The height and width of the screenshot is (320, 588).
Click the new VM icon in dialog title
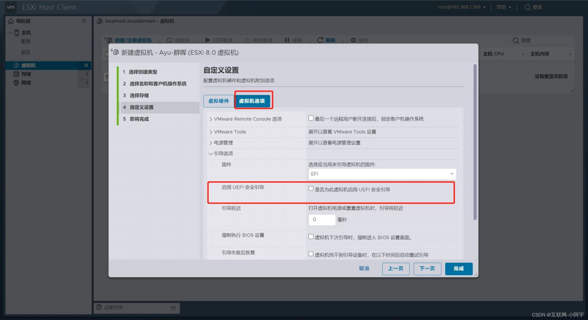115,52
